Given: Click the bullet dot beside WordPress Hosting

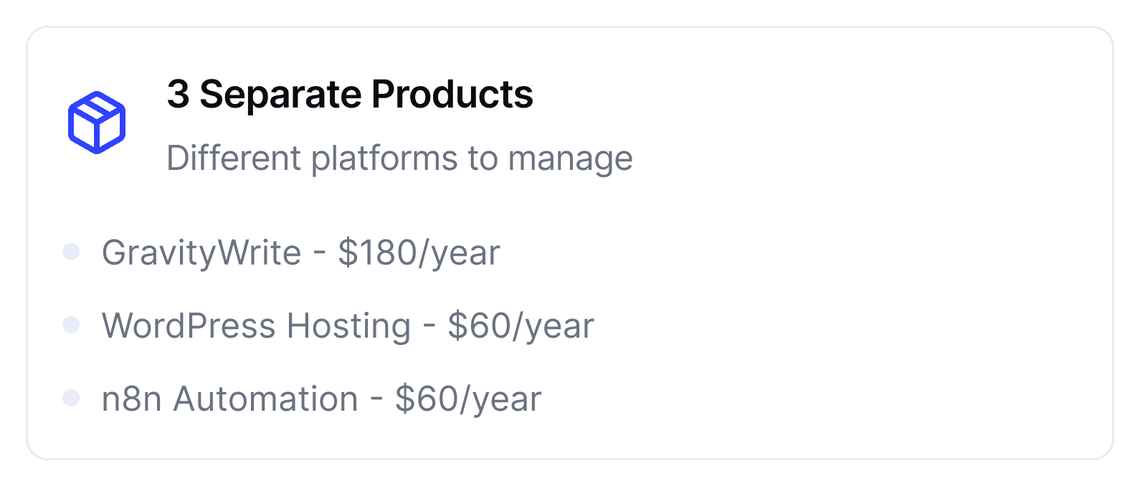Looking at the screenshot, I should [x=71, y=325].
